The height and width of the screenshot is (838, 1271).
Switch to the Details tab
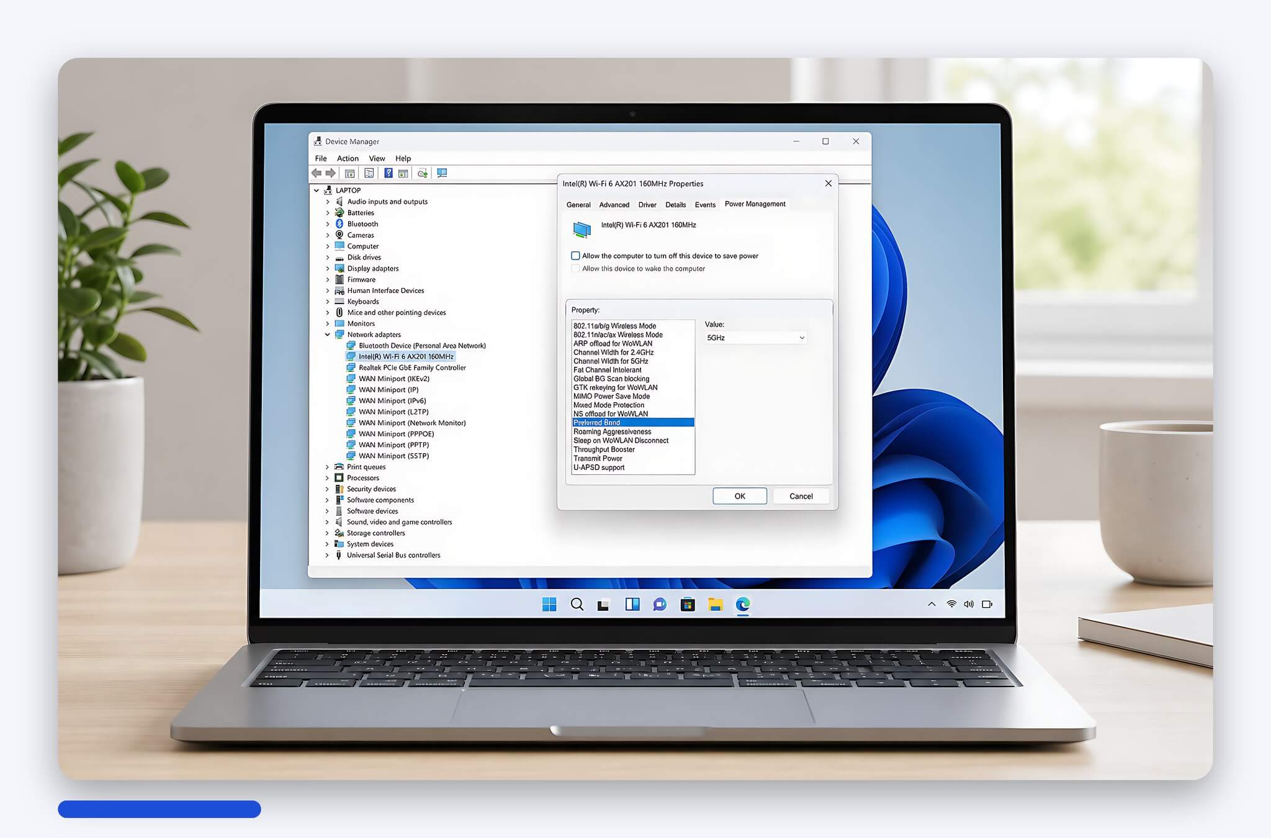676,205
